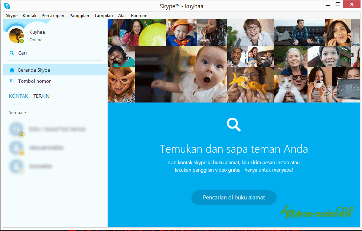Minimize the Skype window

click(327, 5)
